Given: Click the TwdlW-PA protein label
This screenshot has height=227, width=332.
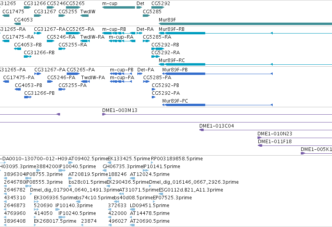Looking at the screenshot, I should coord(93,78).
